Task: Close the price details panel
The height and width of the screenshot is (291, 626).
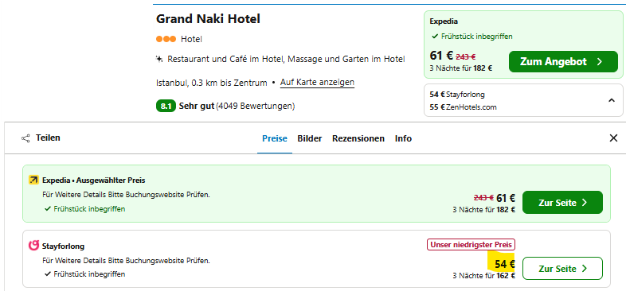Action: (613, 138)
